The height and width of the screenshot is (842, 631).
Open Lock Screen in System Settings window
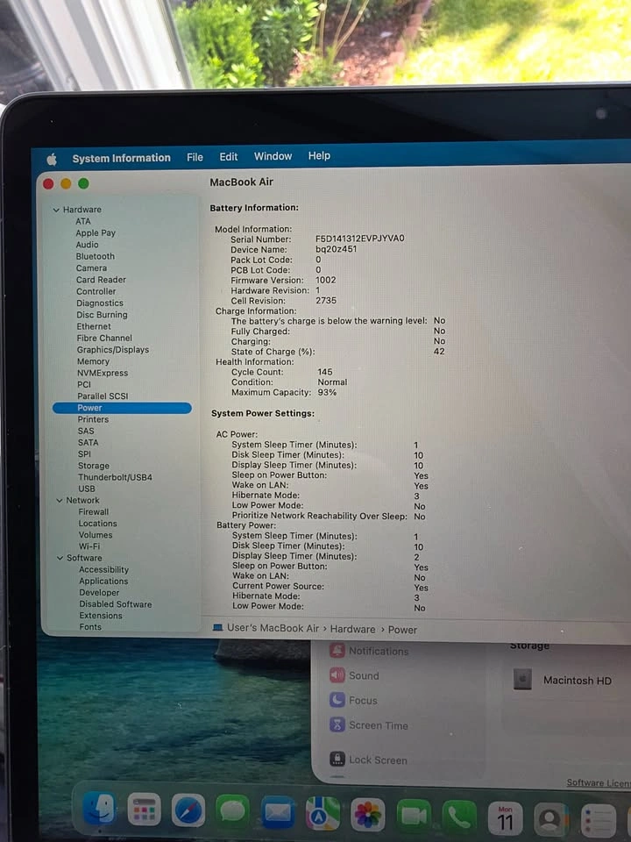click(x=369, y=760)
